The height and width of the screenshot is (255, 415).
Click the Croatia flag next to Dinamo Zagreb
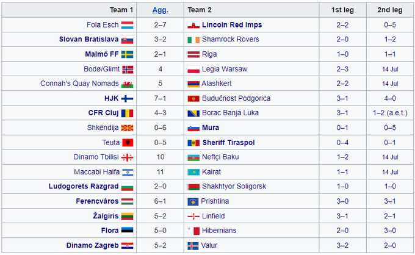coord(128,245)
